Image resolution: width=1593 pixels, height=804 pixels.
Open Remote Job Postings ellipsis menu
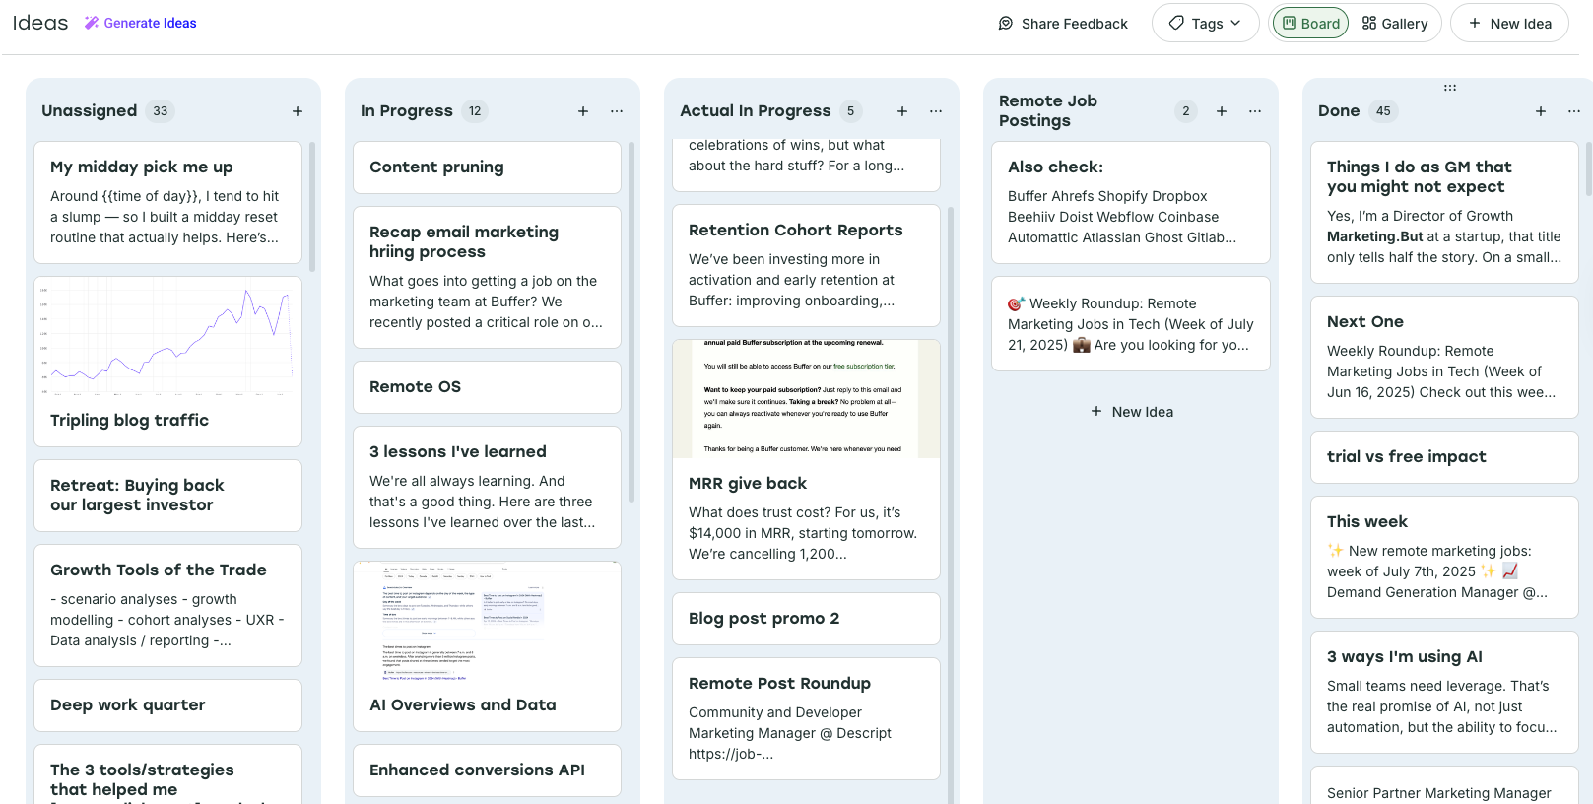coord(1255,111)
